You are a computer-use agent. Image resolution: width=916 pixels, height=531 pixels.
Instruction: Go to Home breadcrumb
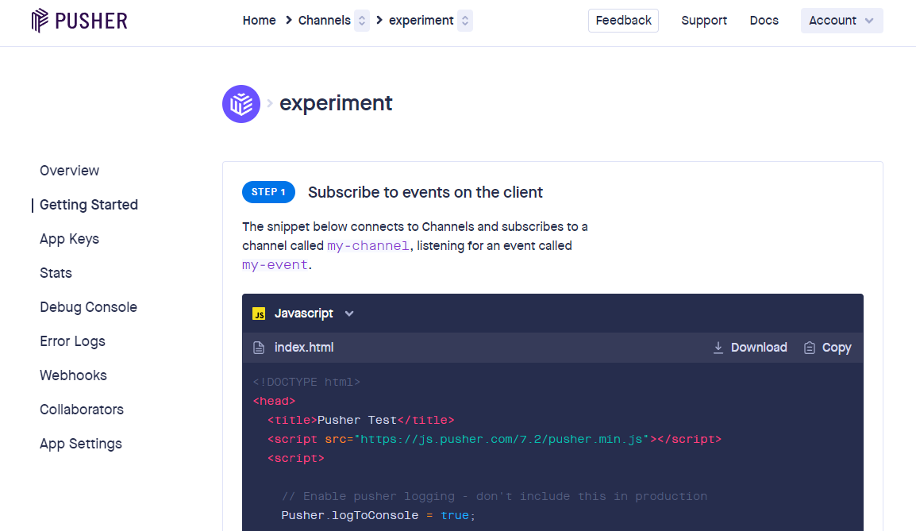[260, 21]
